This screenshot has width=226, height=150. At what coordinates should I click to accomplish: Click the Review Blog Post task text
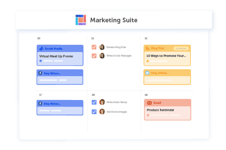[116, 47]
